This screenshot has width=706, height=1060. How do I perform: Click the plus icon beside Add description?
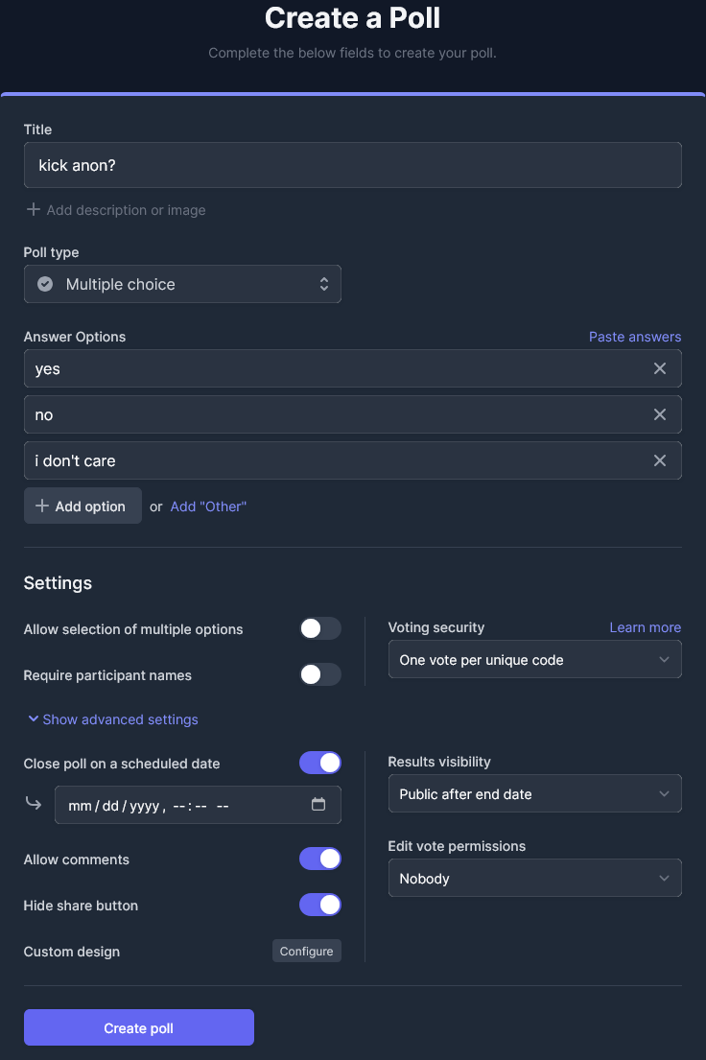(x=34, y=210)
